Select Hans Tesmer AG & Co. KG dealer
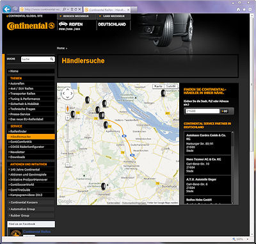Screen dimensions: 256x244 tap(207, 165)
